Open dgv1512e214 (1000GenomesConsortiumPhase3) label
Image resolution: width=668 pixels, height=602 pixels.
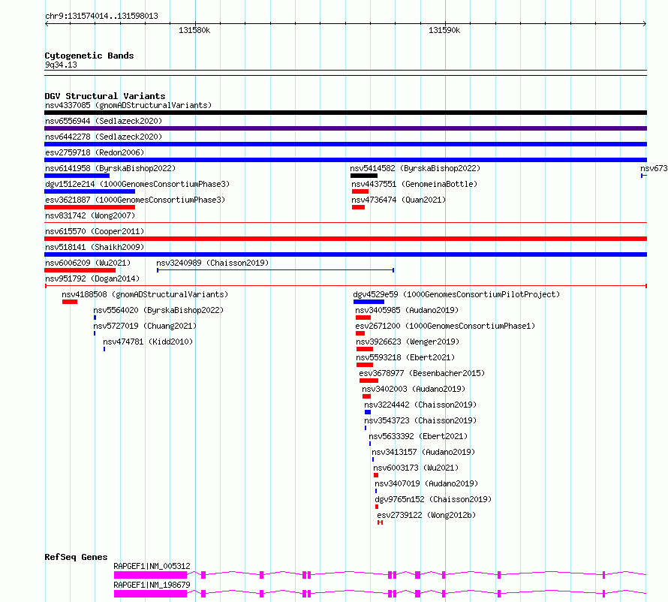tap(137, 184)
